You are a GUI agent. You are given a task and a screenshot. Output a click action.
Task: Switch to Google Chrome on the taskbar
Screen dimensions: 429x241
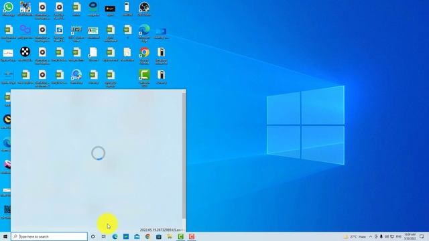pos(147,236)
